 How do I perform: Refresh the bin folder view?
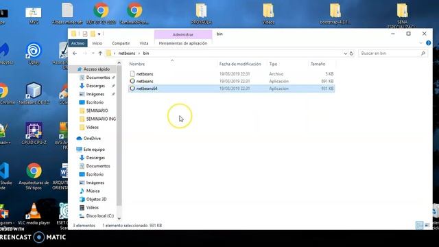tap(352, 54)
